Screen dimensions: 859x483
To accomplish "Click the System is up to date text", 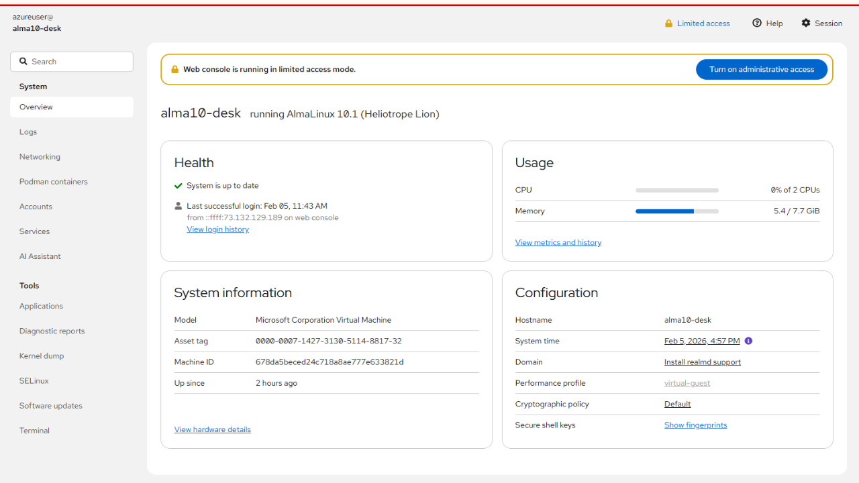I will point(223,186).
